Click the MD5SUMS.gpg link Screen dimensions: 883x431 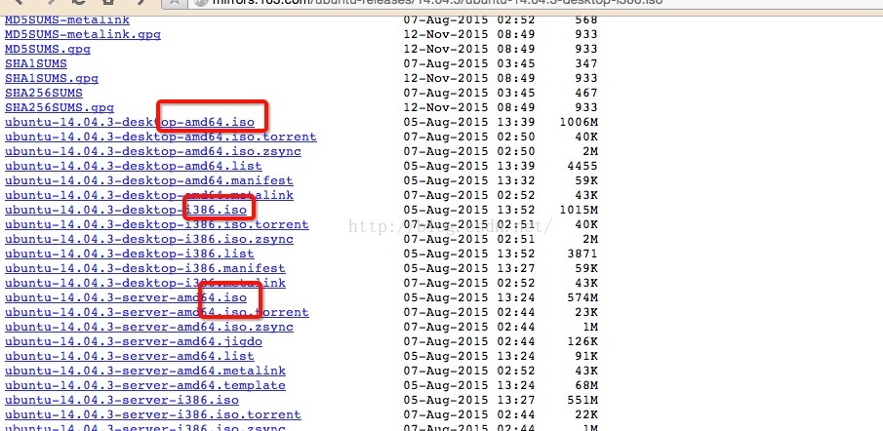[47, 49]
